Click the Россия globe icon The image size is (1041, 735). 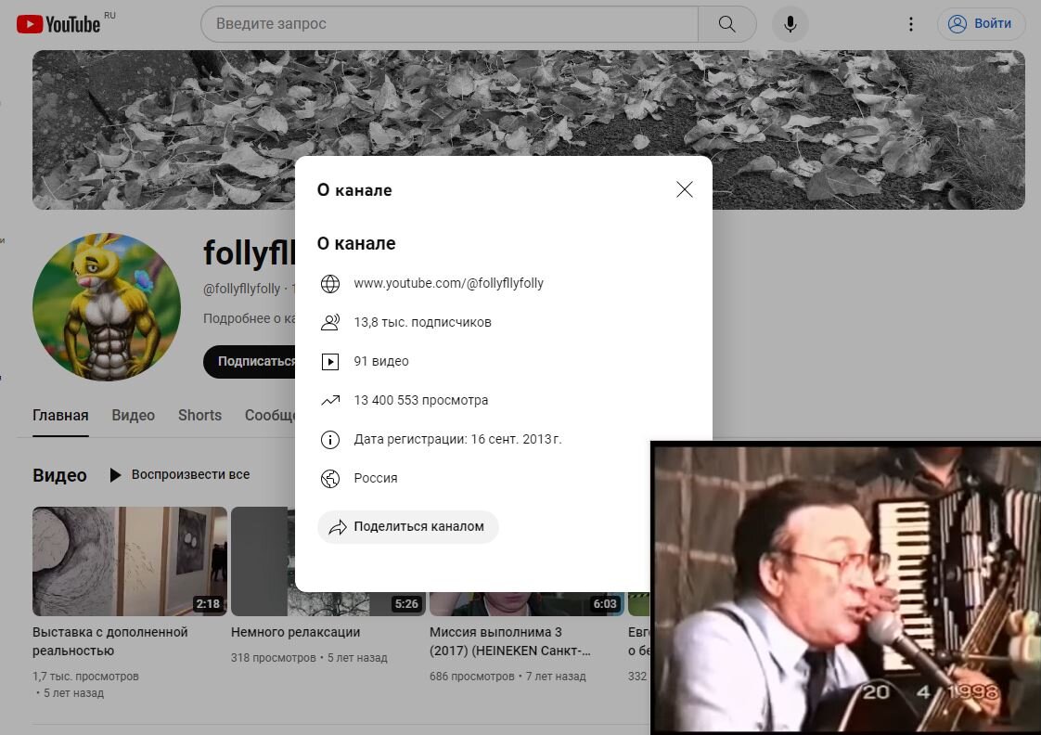330,478
